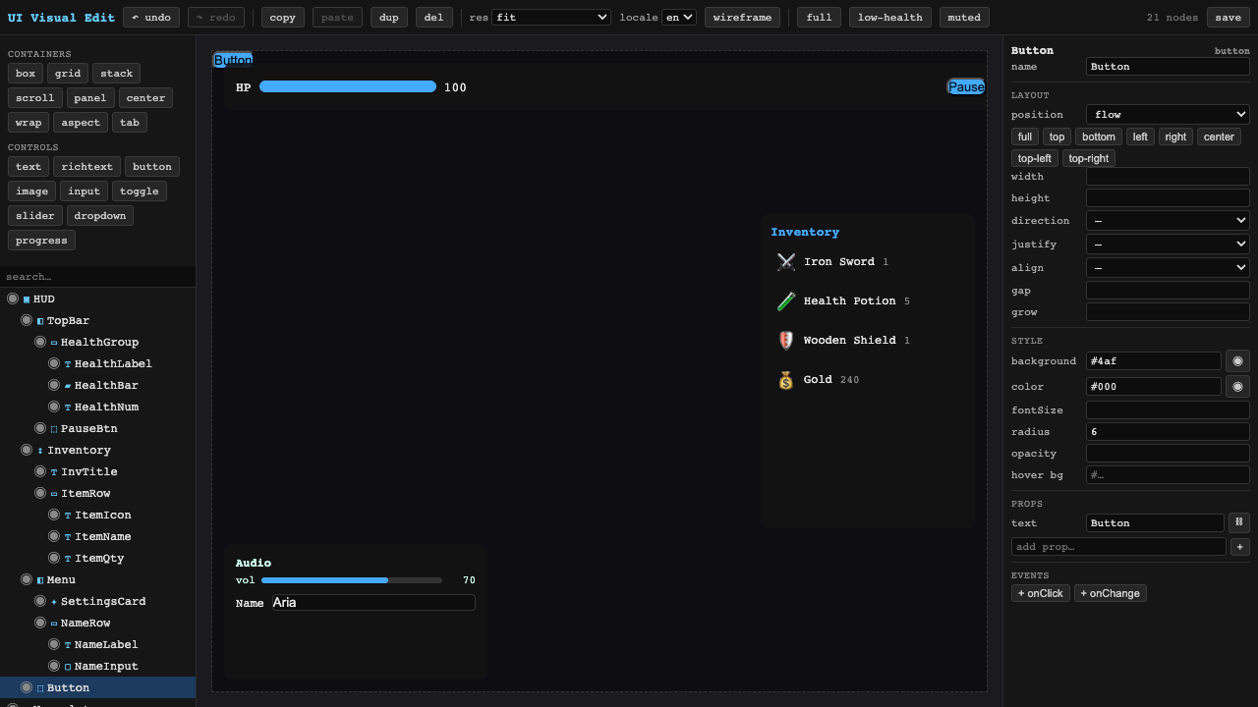Add an onClick event handler
The width and height of the screenshot is (1258, 707).
click(1041, 593)
